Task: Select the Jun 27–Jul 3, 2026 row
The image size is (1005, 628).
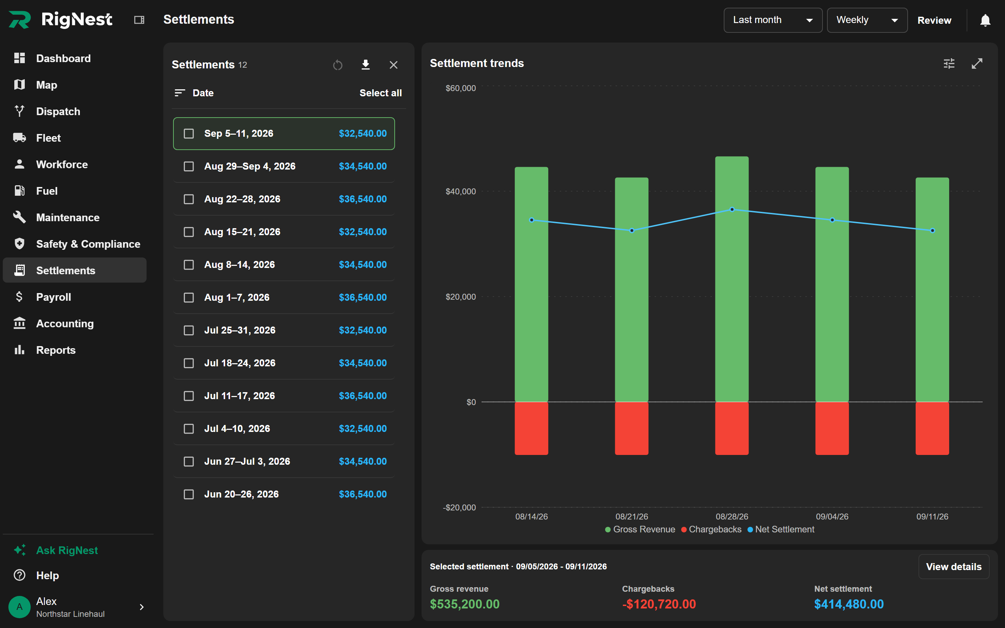Action: coord(284,462)
